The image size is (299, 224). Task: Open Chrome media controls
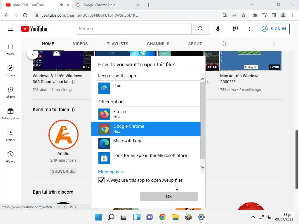click(x=264, y=15)
